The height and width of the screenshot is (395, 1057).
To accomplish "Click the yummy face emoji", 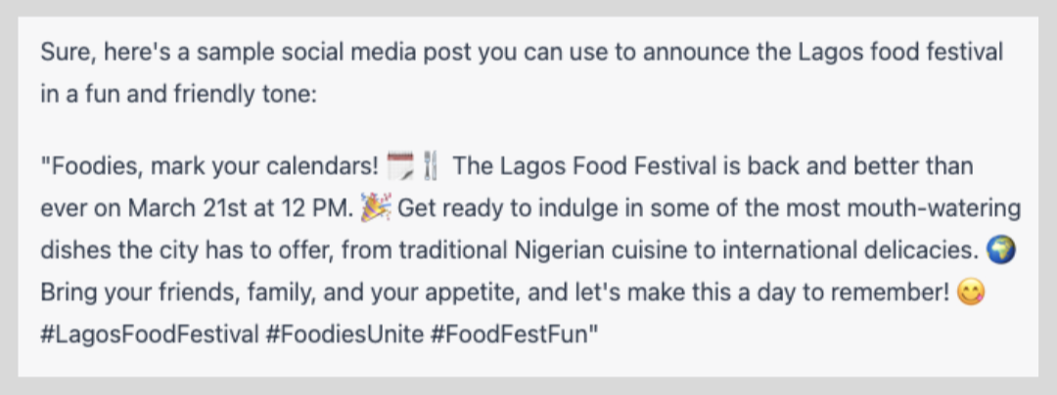I will click(971, 292).
